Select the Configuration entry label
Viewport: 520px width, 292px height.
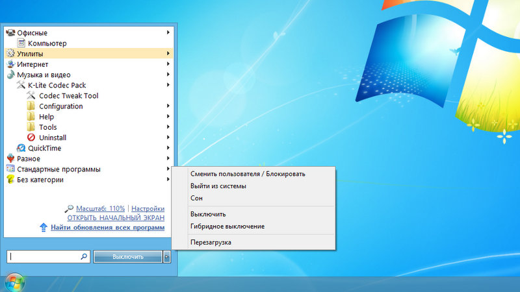tap(61, 106)
